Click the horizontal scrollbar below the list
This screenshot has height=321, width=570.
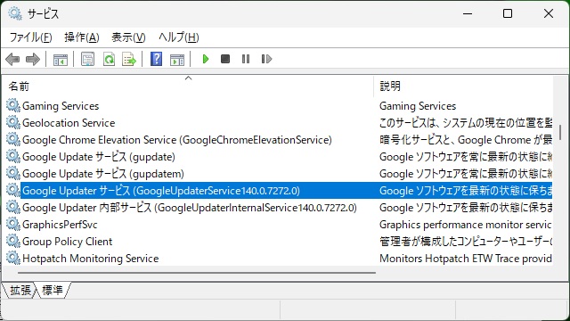pyautogui.click(x=196, y=272)
